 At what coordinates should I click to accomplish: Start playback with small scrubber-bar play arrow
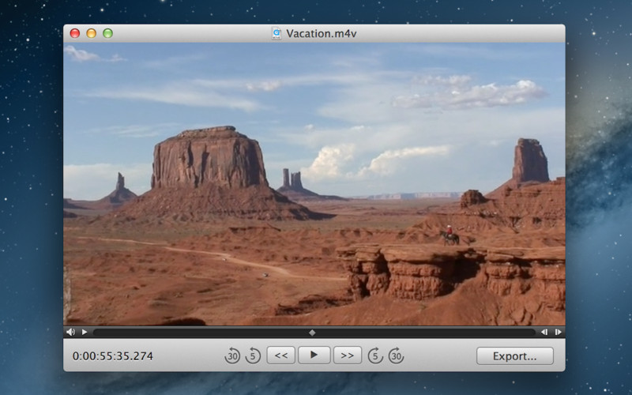(x=85, y=332)
